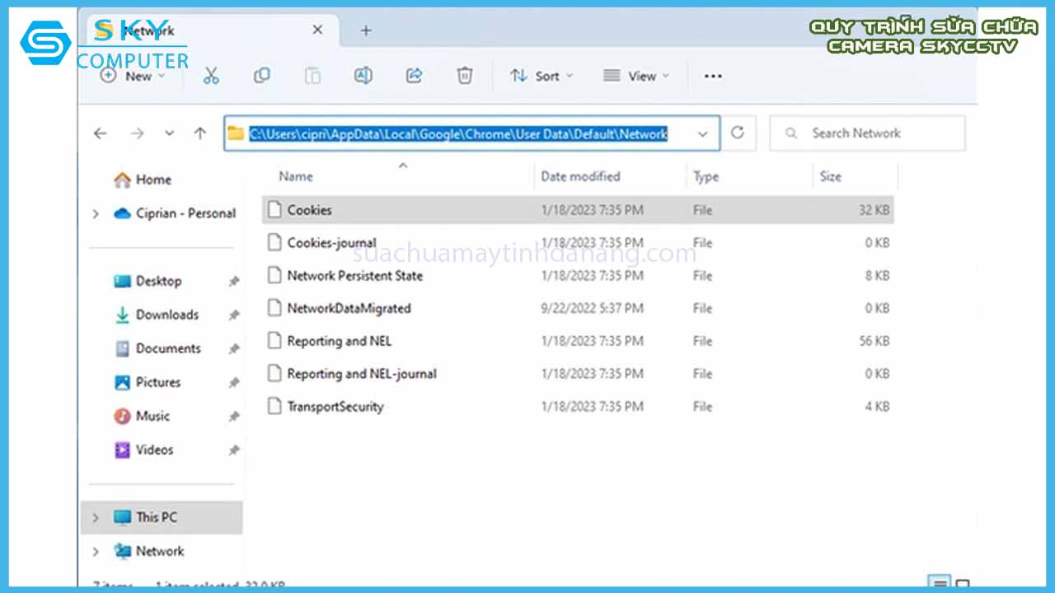1055x593 pixels.
Task: Open Downloads in quick access
Action: (157, 315)
